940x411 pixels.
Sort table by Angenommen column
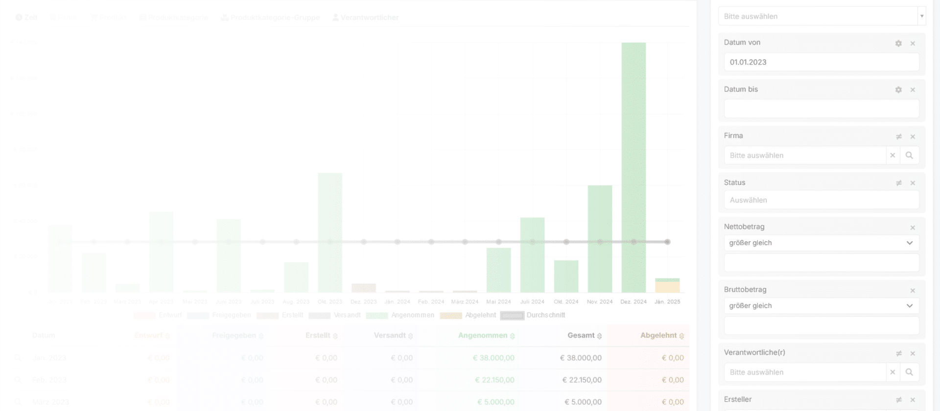(x=486, y=336)
